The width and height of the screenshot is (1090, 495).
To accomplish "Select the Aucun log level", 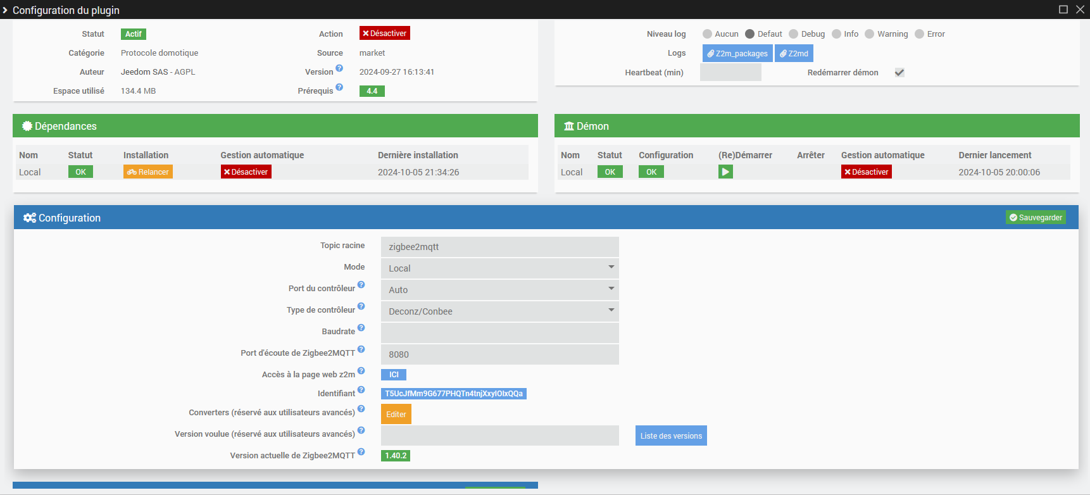I will point(707,34).
